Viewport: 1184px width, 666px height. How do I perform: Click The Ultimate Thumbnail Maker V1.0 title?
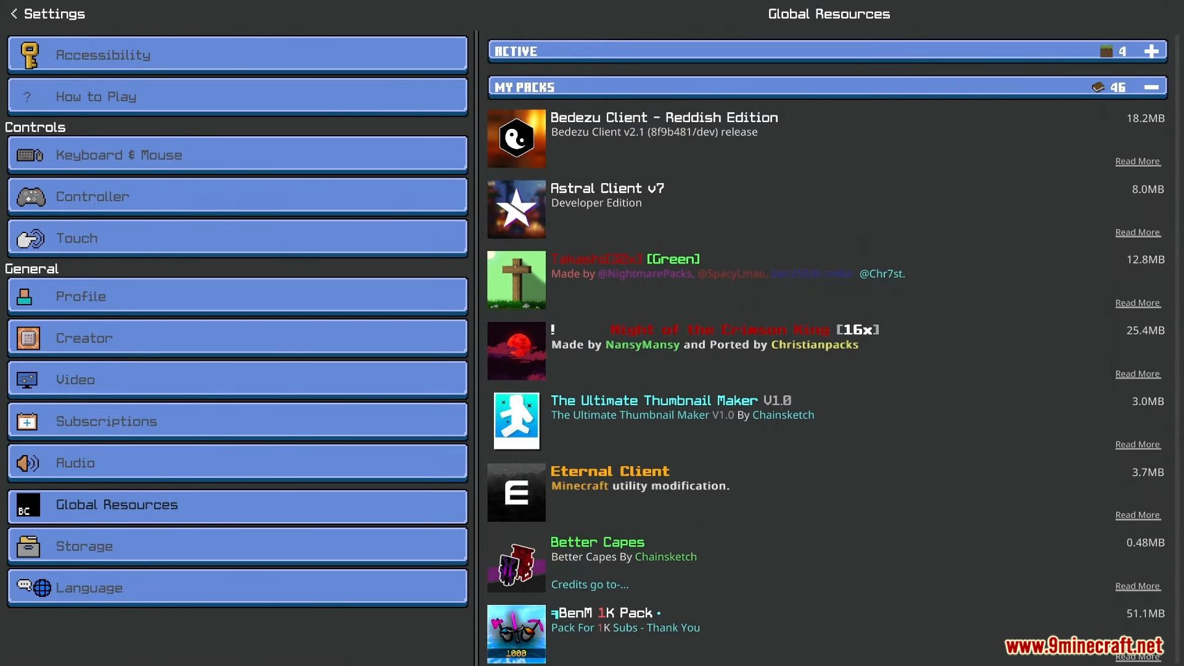[x=671, y=400]
